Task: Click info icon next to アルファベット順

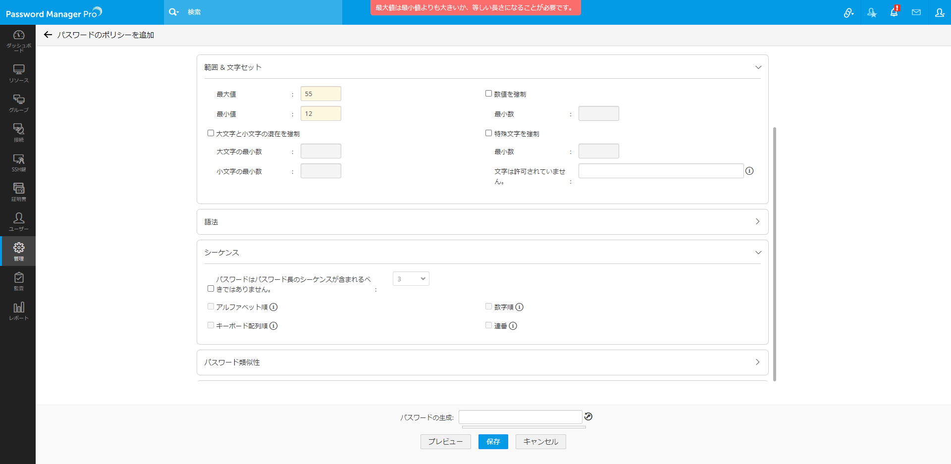Action: click(273, 307)
